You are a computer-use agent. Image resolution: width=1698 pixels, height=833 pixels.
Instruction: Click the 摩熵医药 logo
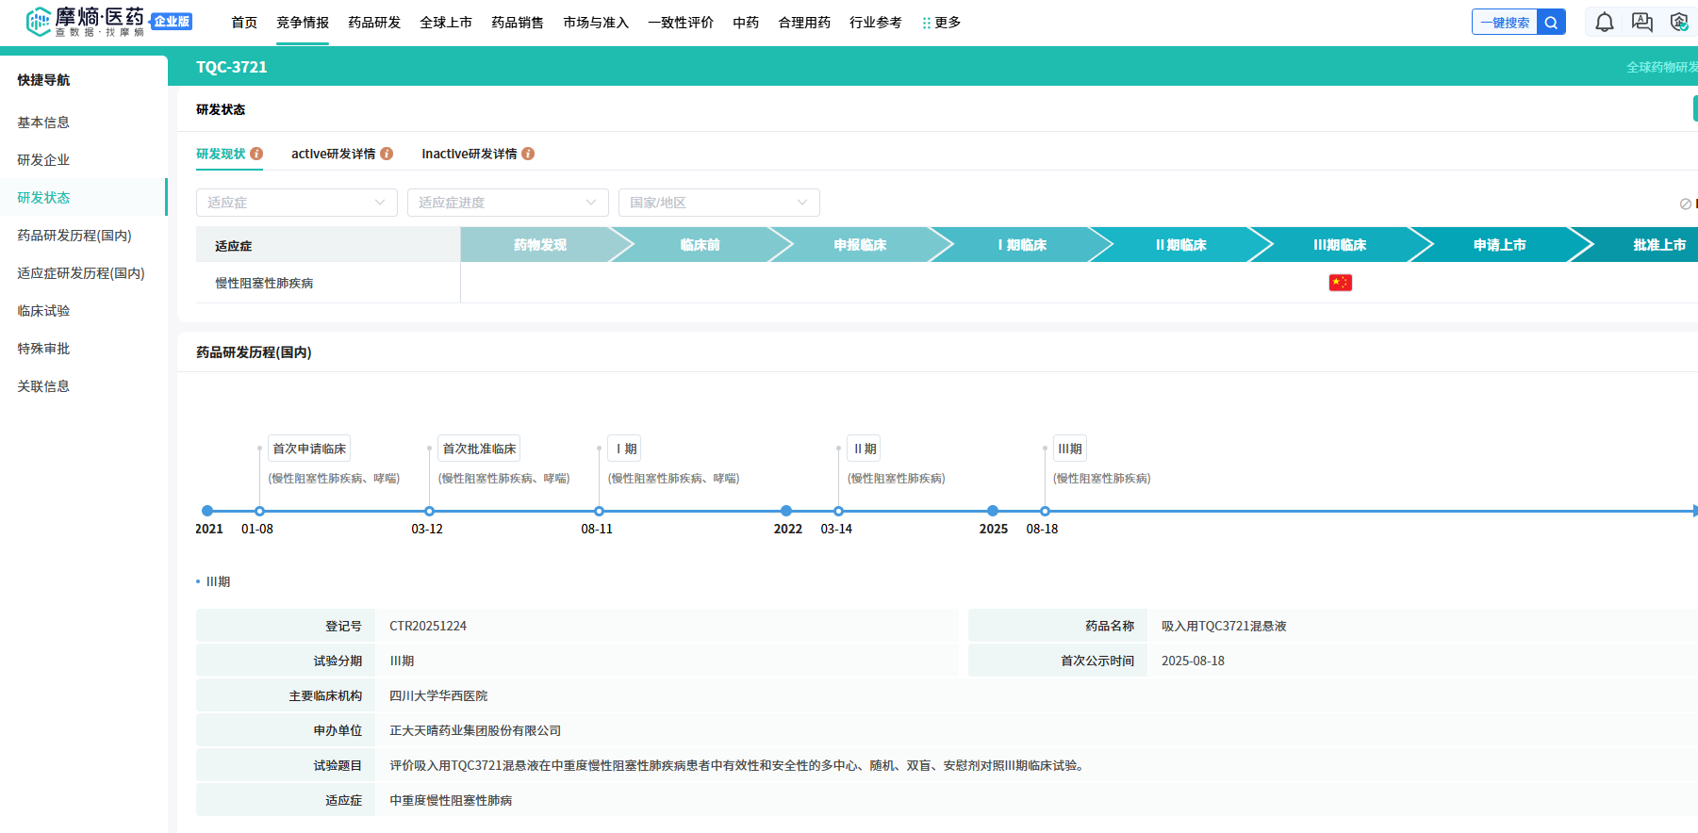tap(85, 22)
